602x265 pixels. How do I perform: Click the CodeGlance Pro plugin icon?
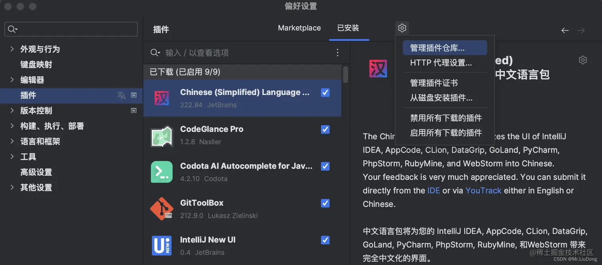coord(162,136)
